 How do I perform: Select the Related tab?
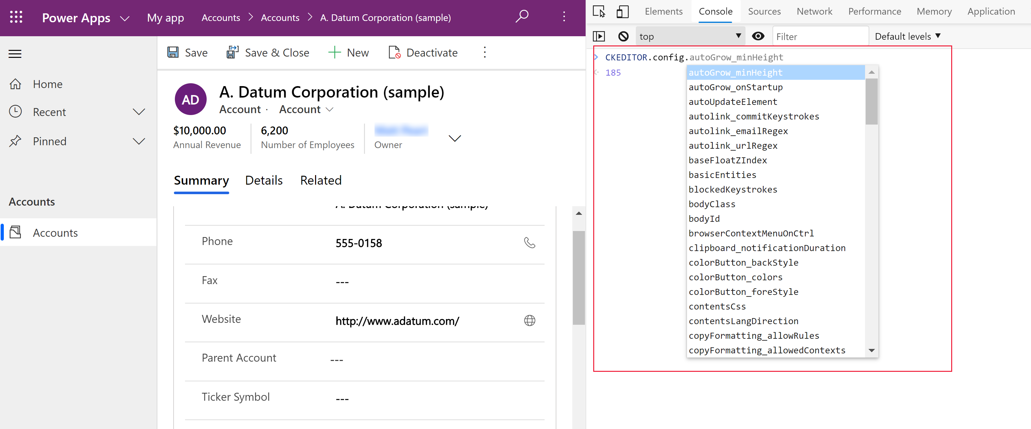tap(321, 180)
